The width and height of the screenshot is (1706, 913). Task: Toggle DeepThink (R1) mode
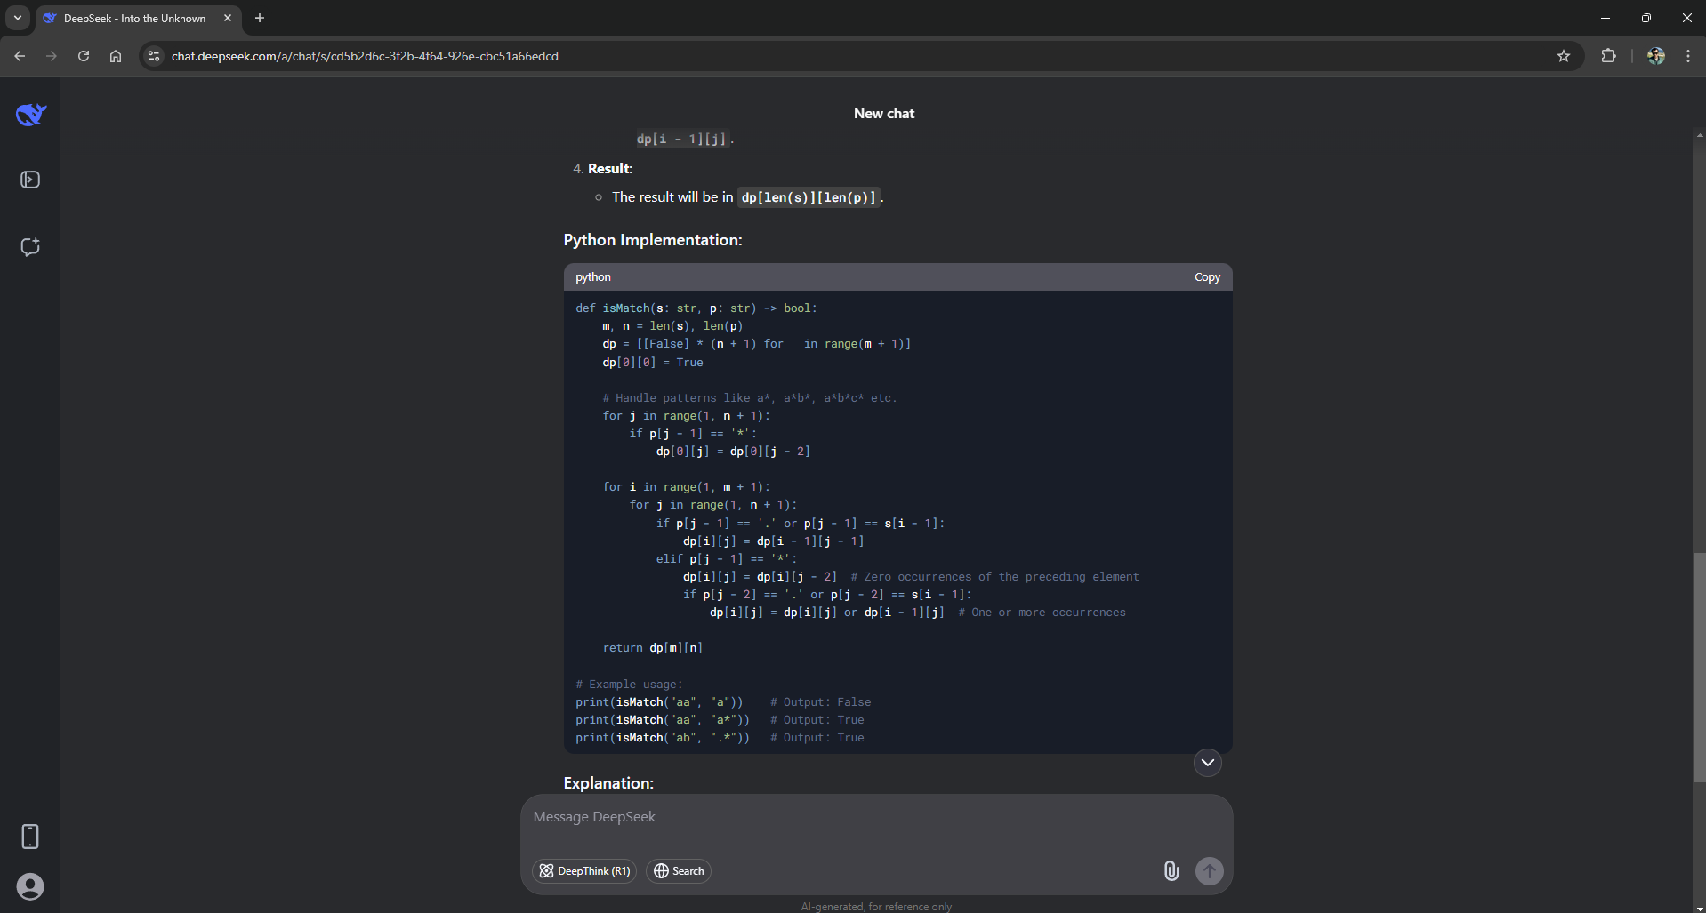click(584, 871)
